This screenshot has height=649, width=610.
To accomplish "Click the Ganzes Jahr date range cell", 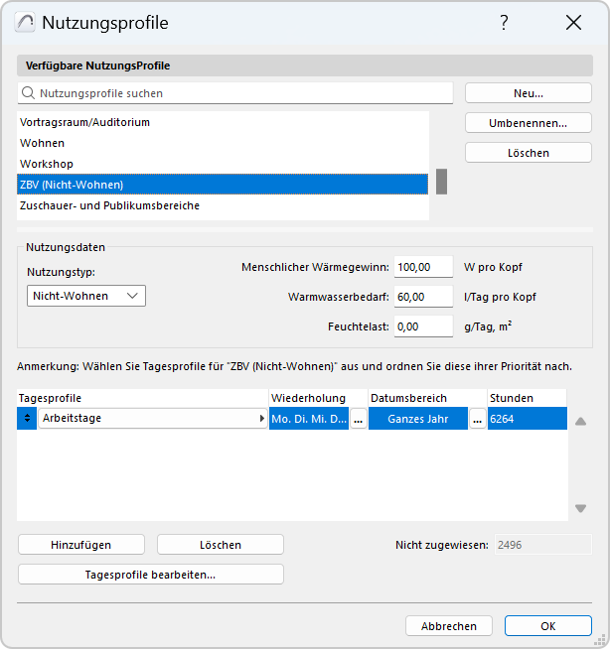I will coord(417,419).
